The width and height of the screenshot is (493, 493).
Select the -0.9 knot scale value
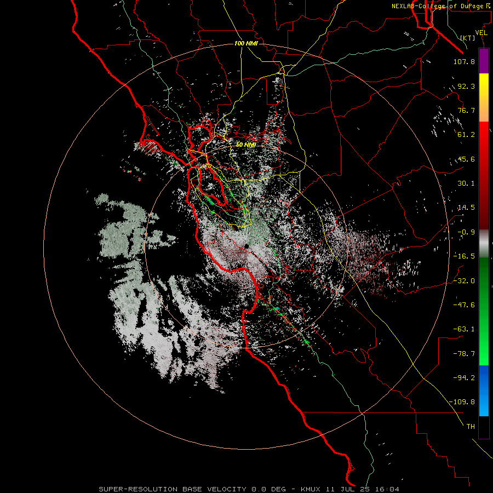[x=466, y=232]
